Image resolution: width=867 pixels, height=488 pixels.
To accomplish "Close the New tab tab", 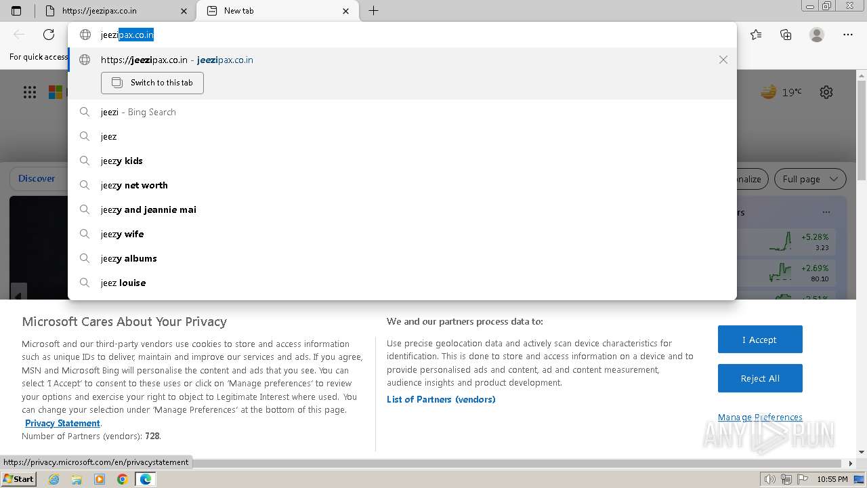I will [346, 11].
